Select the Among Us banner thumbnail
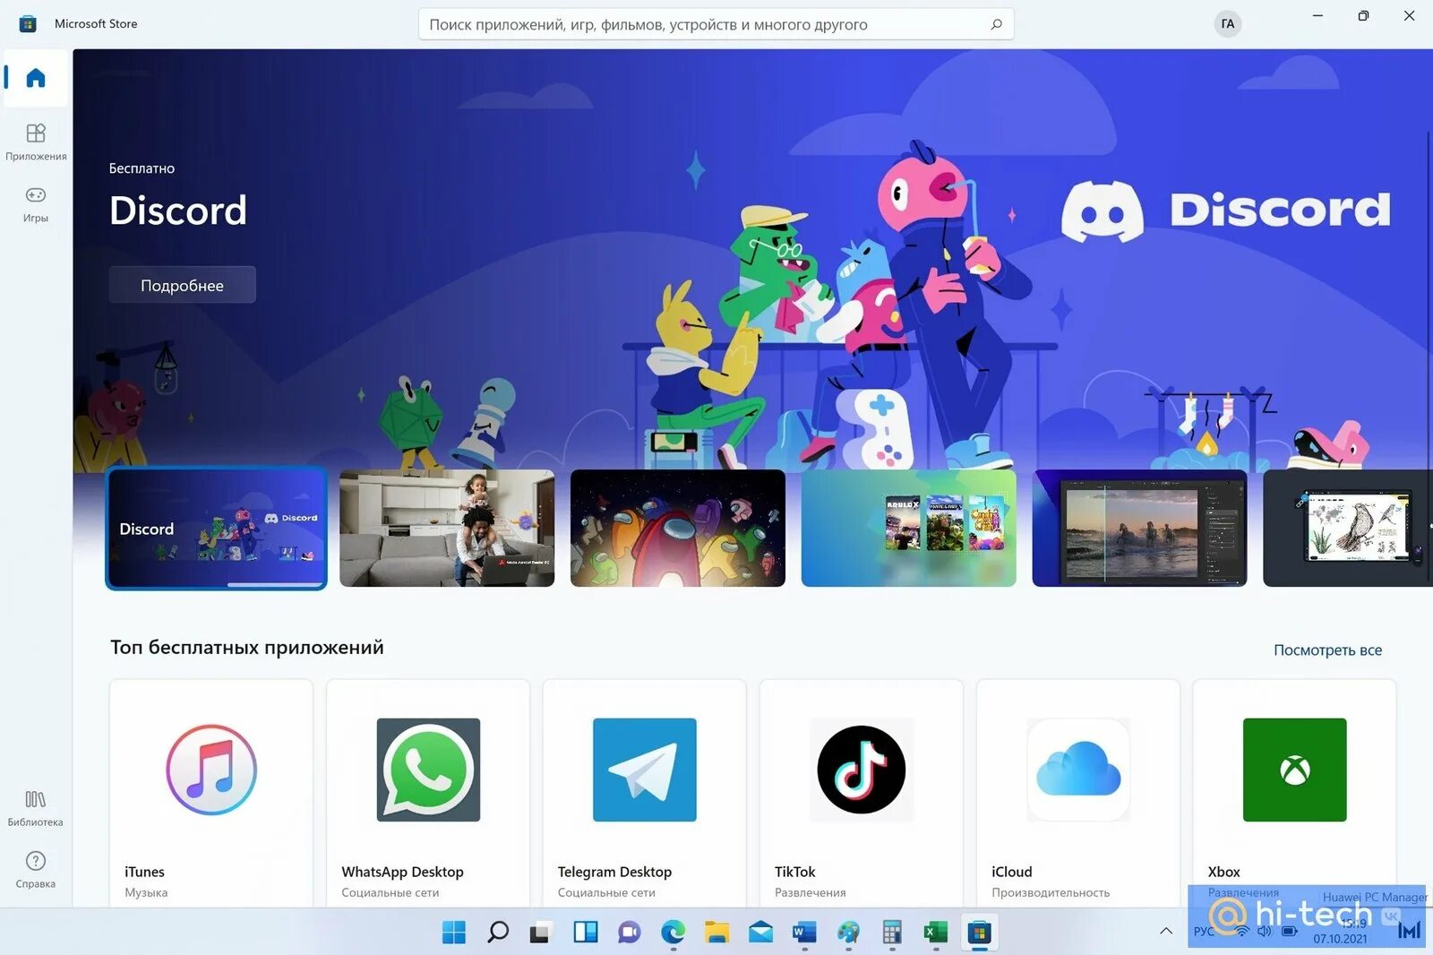 (x=678, y=529)
